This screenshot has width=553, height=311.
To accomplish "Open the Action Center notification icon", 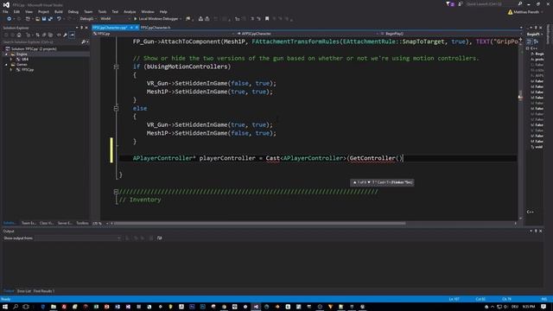I will 543,307.
